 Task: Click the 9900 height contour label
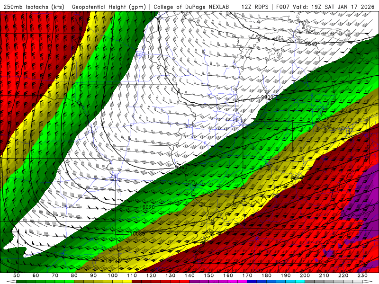[267, 97]
